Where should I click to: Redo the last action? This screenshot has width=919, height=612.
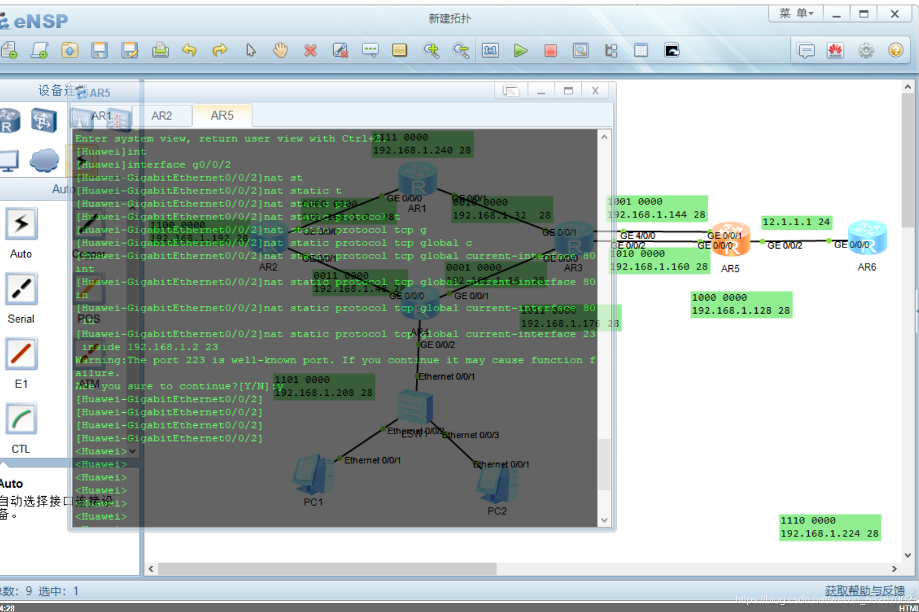point(220,50)
